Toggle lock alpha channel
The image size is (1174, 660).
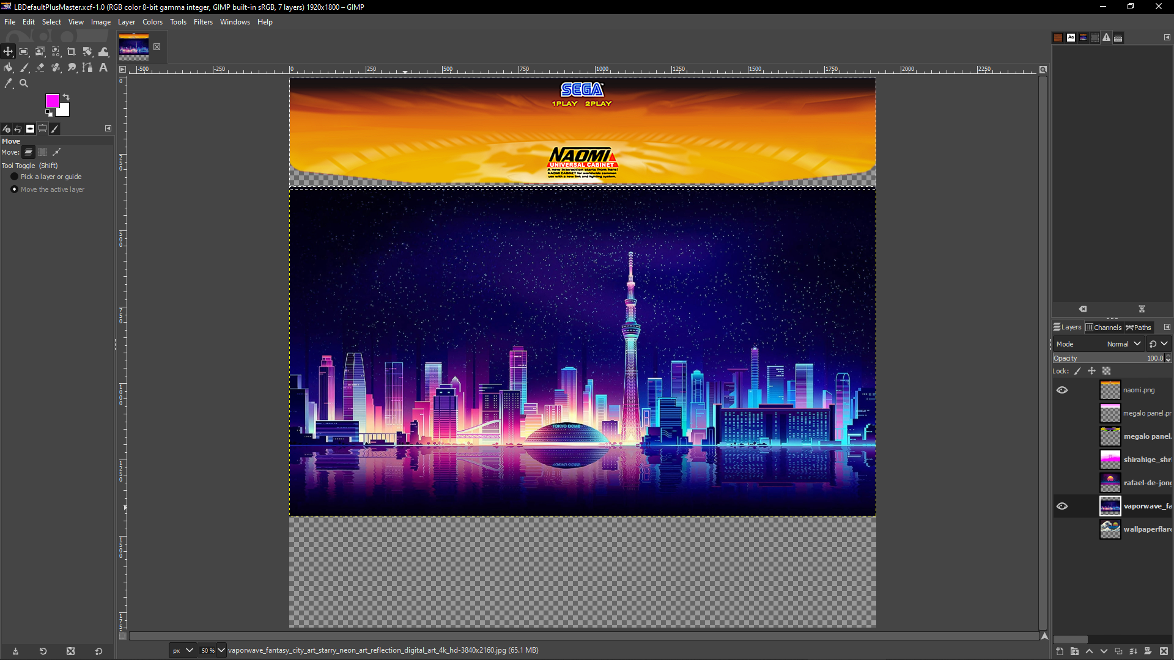pos(1107,371)
